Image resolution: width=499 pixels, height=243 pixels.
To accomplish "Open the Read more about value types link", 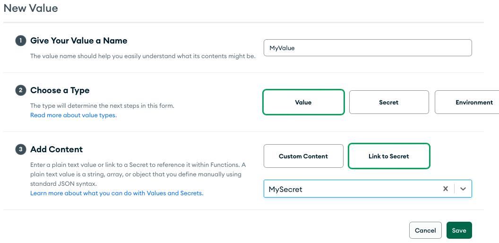I will 73,115.
